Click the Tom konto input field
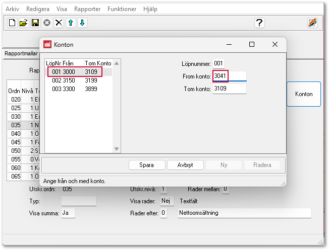 tap(230, 89)
